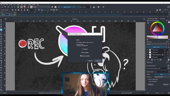170x96 pixels.
Task: Go to the next animation frame
Action: (x=24, y=10)
